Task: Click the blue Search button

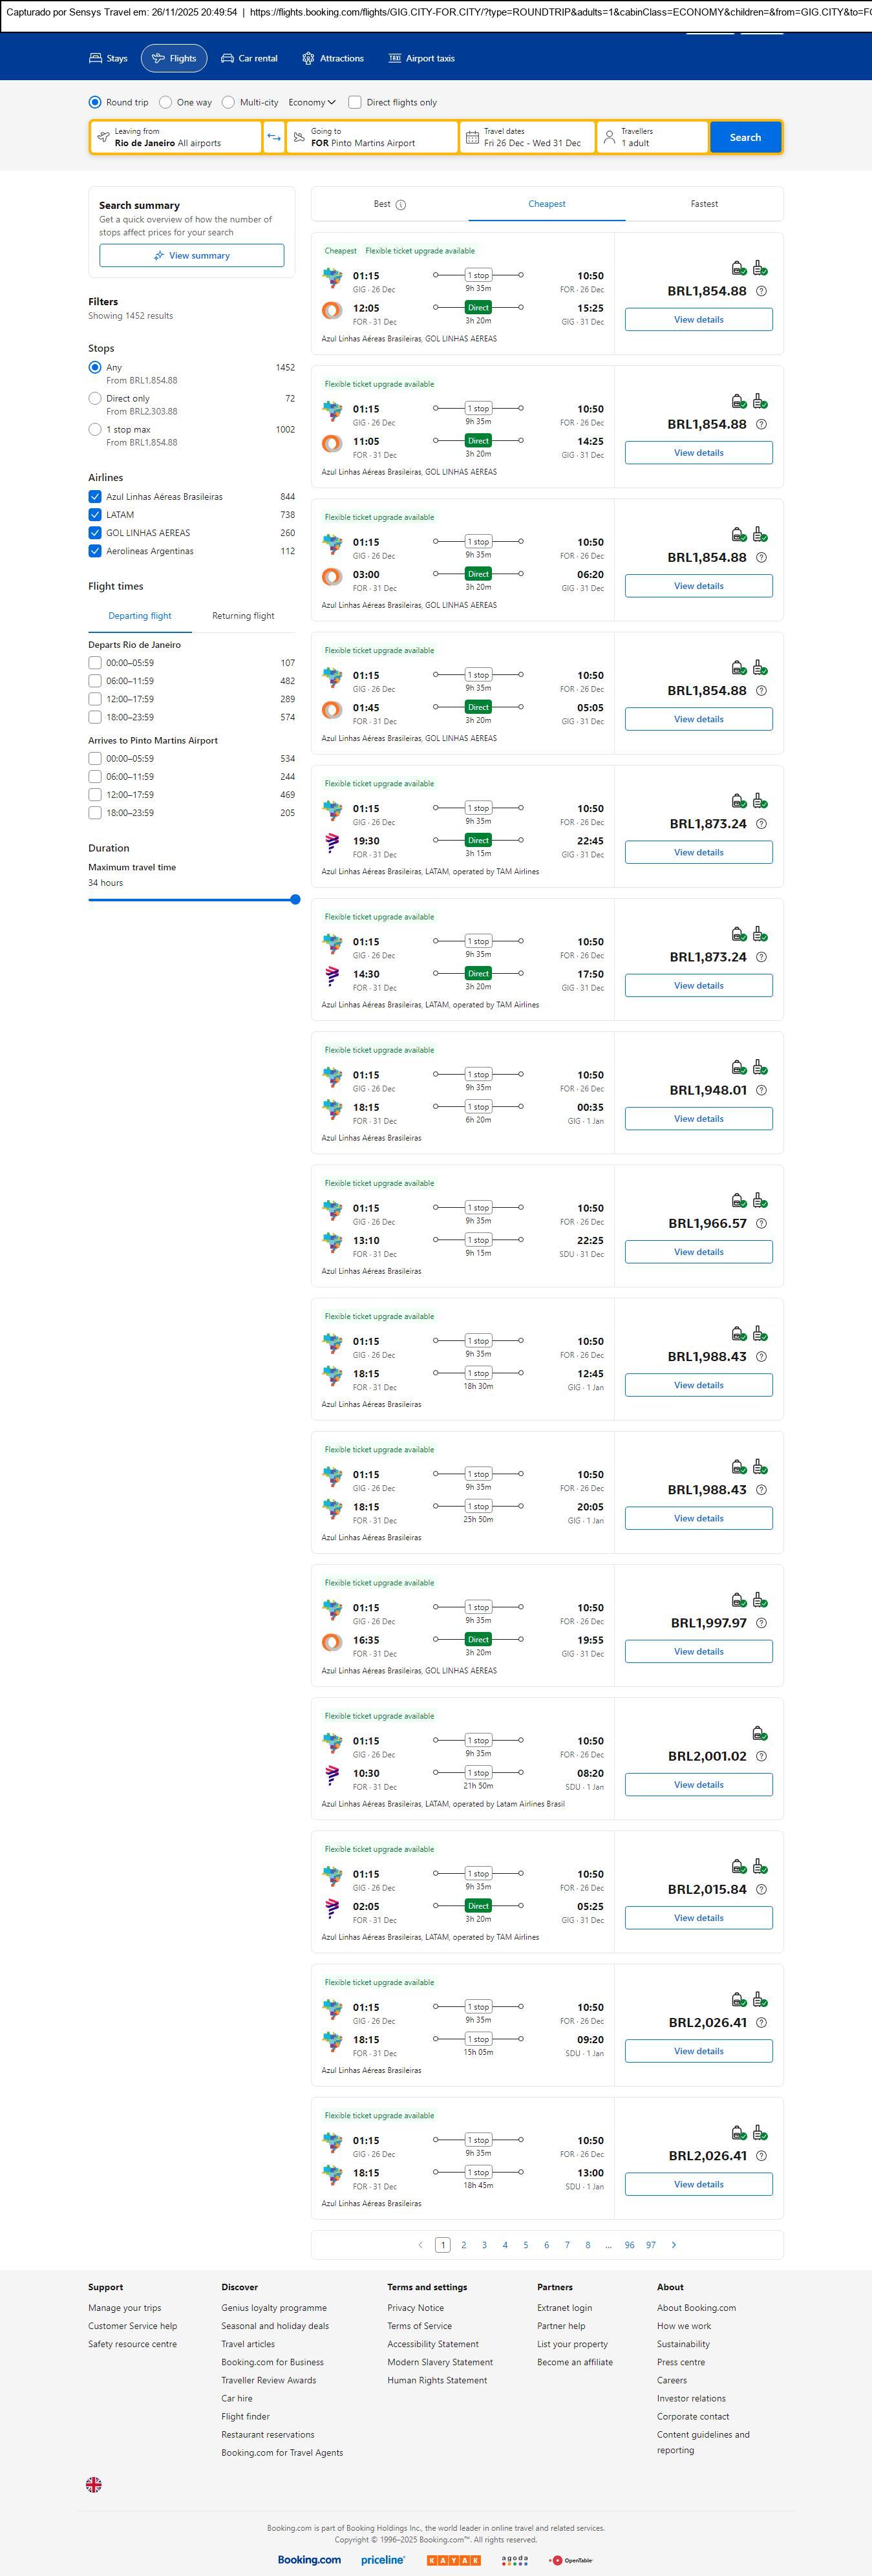Action: coord(745,137)
